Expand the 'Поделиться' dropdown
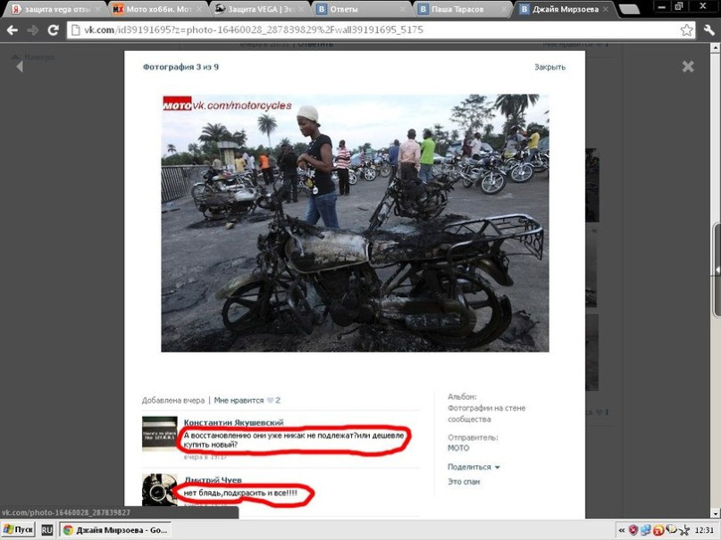Image resolution: width=721 pixels, height=540 pixels. (474, 467)
